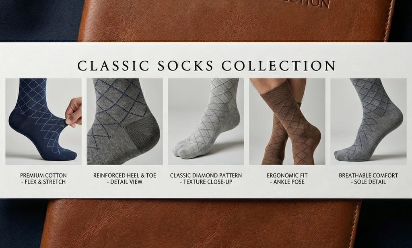Open the navy blue sock stretch photo
This screenshot has height=248, width=412.
point(43,122)
